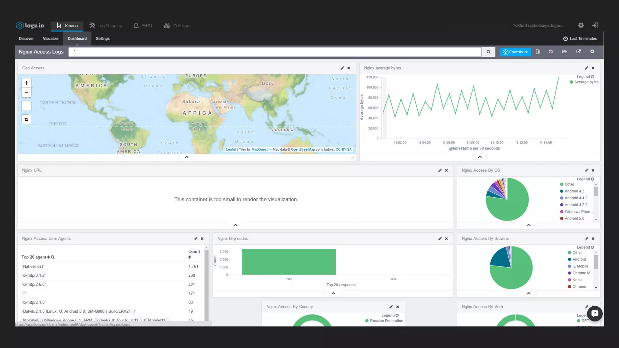Switch to the Discover tab

click(26, 39)
